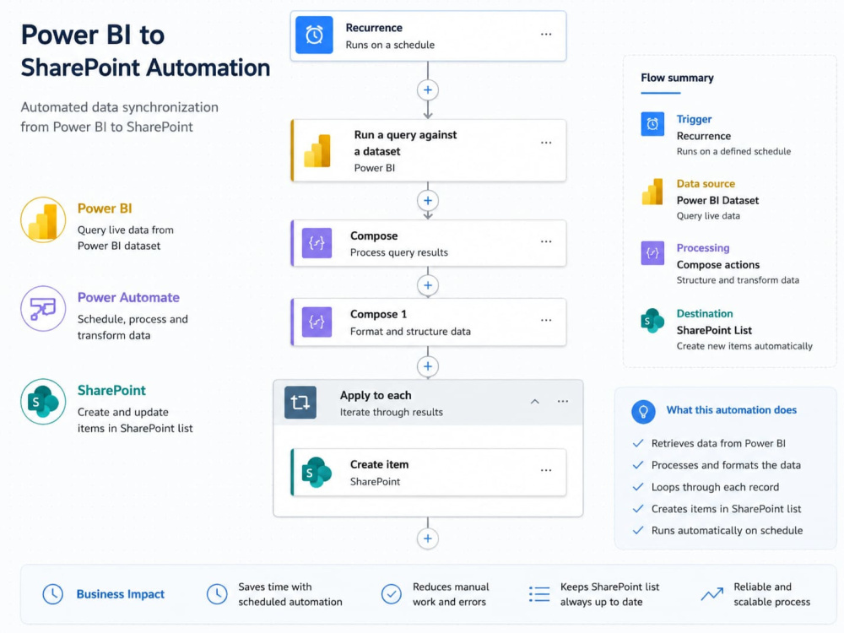Click checkmark beside Runs automatically on schedule
The height and width of the screenshot is (633, 844).
click(638, 531)
